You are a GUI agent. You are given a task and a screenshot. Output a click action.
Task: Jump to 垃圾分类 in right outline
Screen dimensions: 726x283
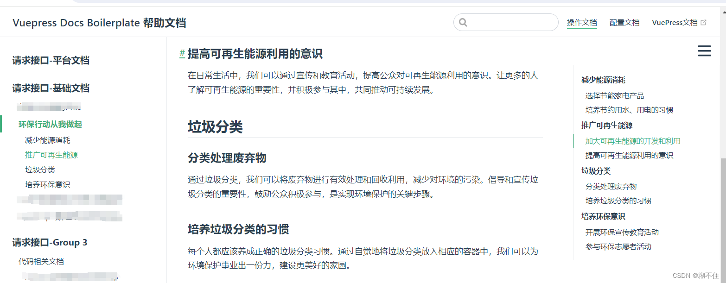(x=596, y=170)
